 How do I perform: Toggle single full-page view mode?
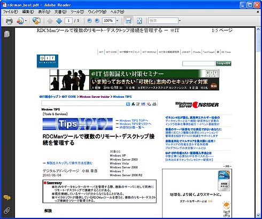pos(139,21)
